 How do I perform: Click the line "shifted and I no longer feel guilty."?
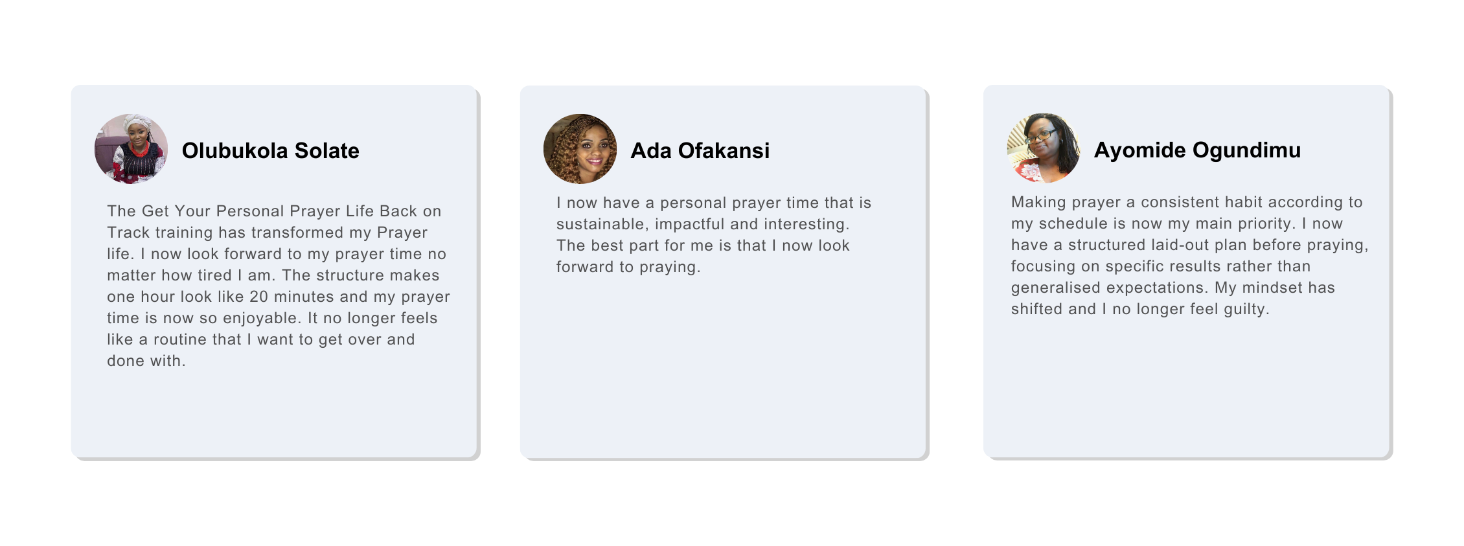(1139, 309)
